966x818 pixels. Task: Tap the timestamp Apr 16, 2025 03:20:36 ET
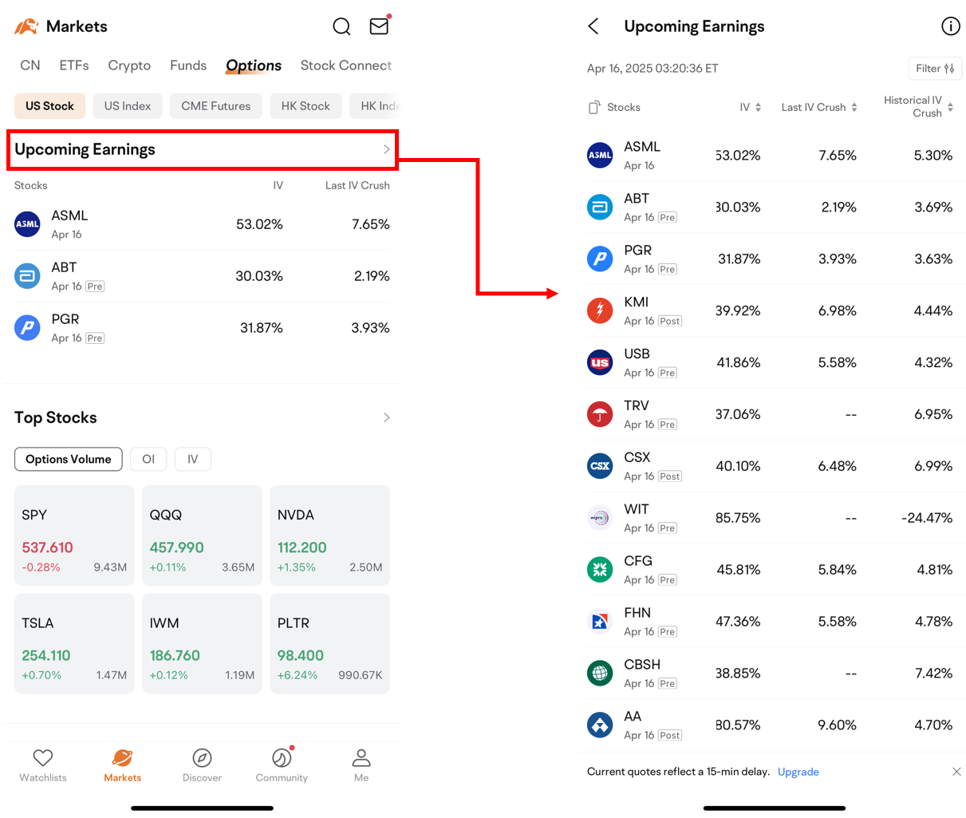point(653,69)
